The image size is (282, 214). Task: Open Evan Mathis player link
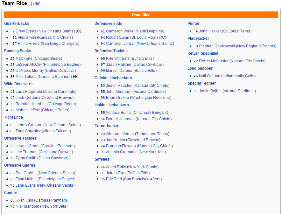point(26,179)
